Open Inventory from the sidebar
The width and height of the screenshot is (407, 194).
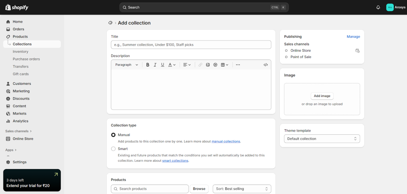coord(20,52)
